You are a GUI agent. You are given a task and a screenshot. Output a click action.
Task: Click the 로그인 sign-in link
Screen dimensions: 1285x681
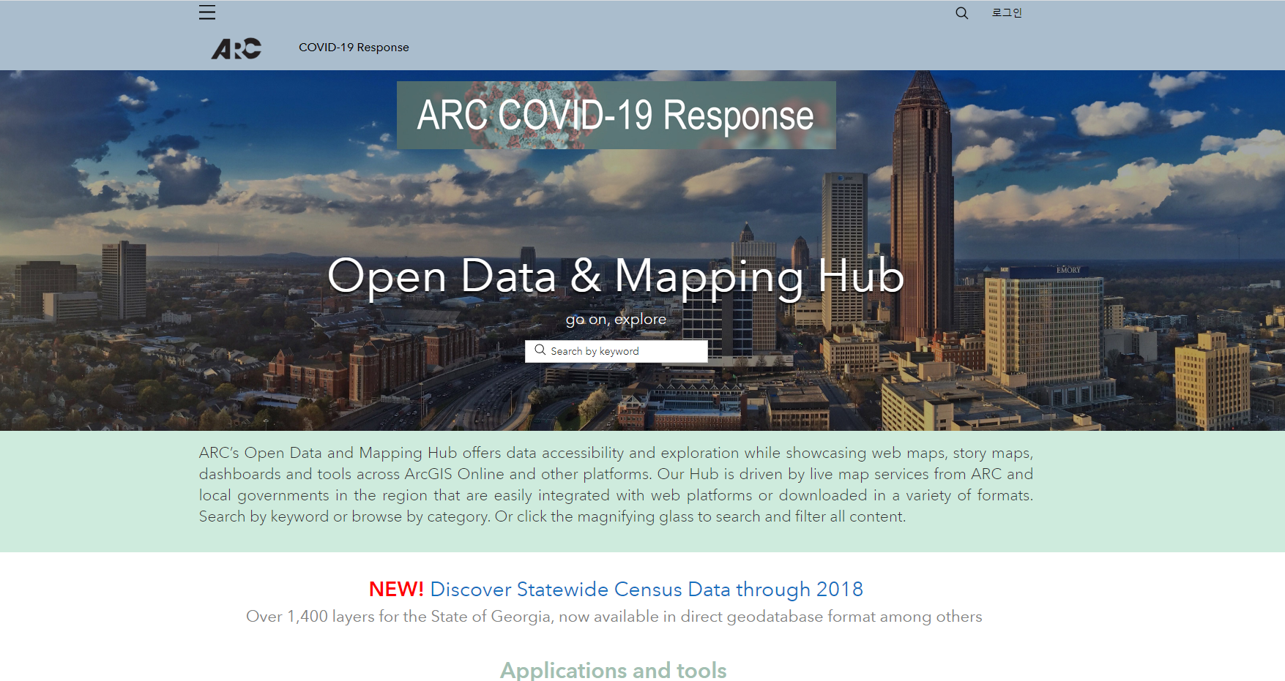click(x=1007, y=13)
